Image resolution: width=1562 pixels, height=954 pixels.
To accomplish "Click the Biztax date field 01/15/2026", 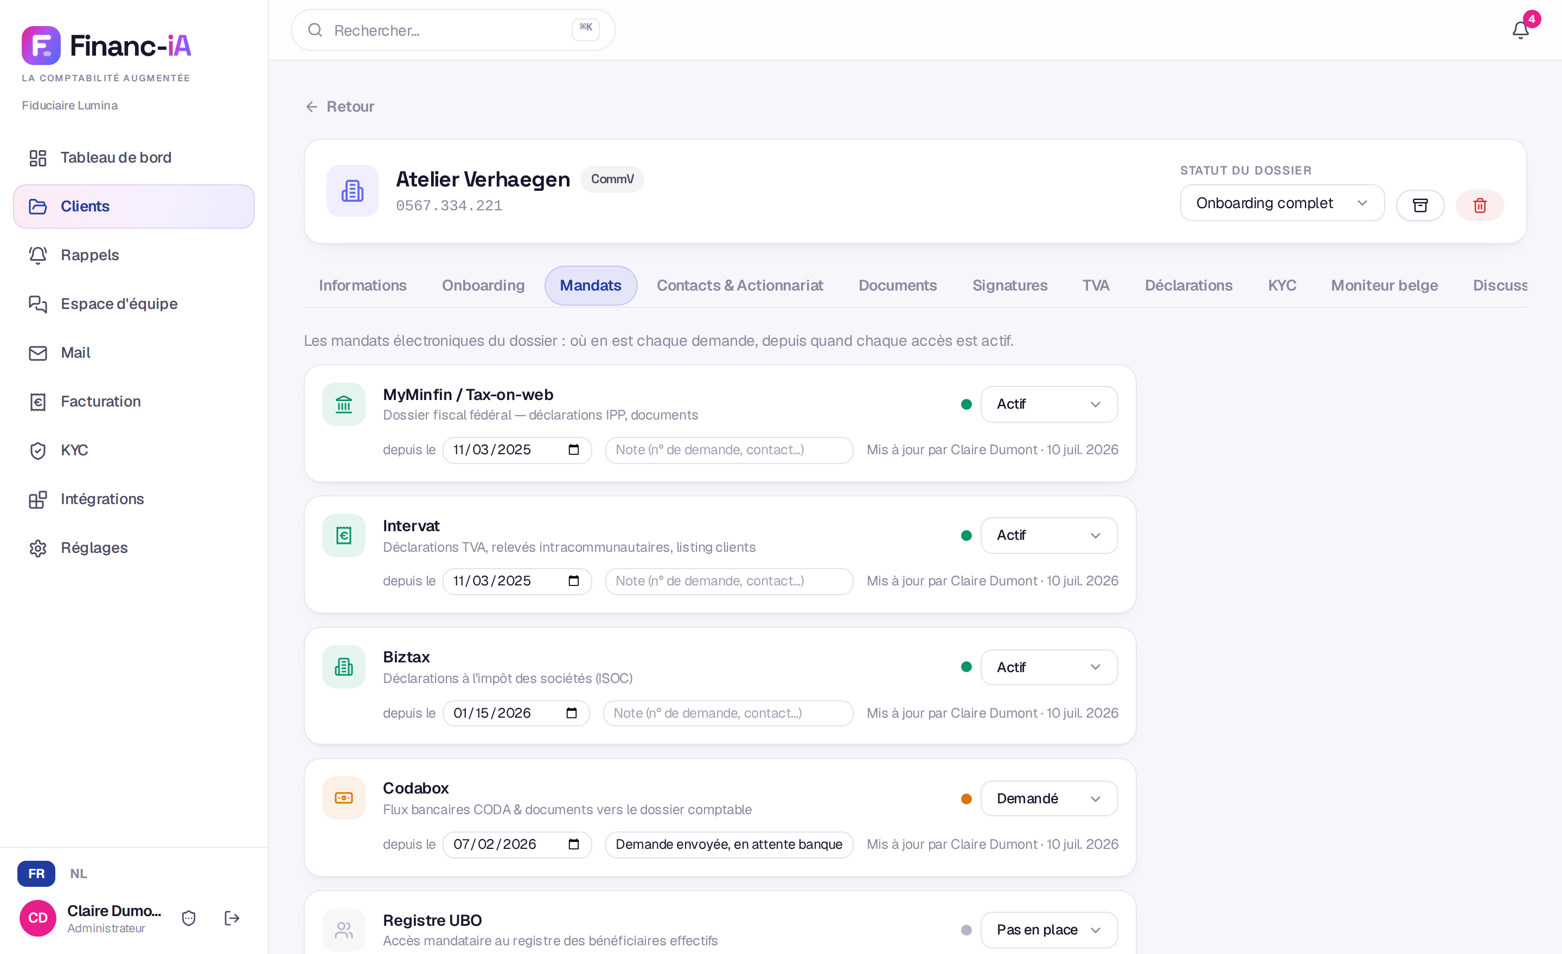I will click(516, 713).
